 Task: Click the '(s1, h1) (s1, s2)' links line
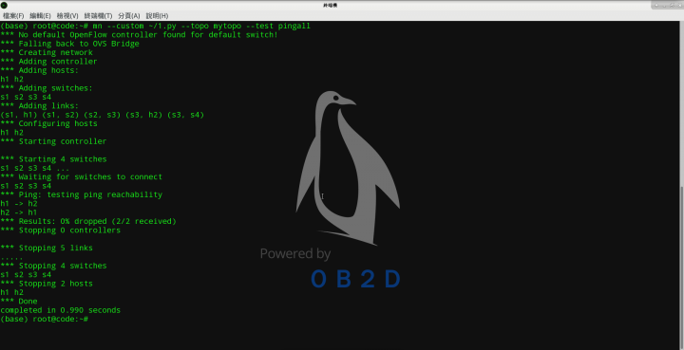[x=102, y=115]
